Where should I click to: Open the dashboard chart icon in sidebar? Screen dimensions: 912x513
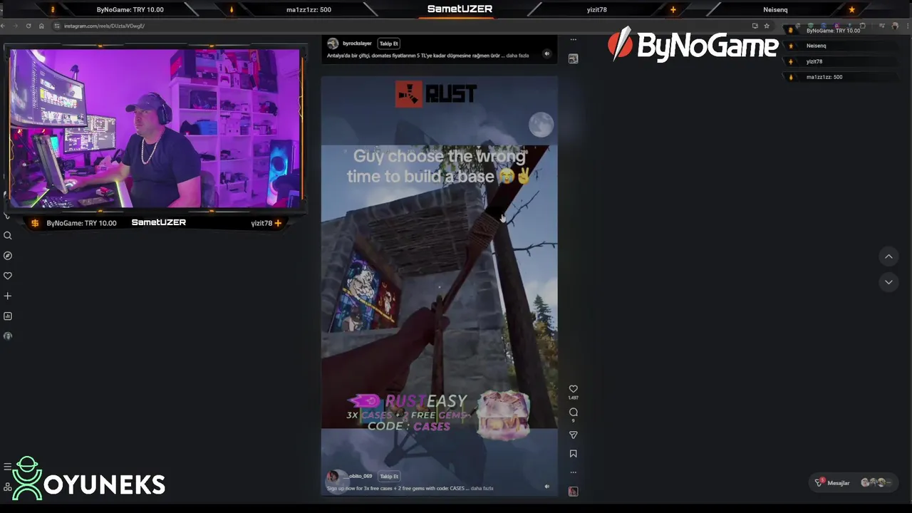pos(8,316)
